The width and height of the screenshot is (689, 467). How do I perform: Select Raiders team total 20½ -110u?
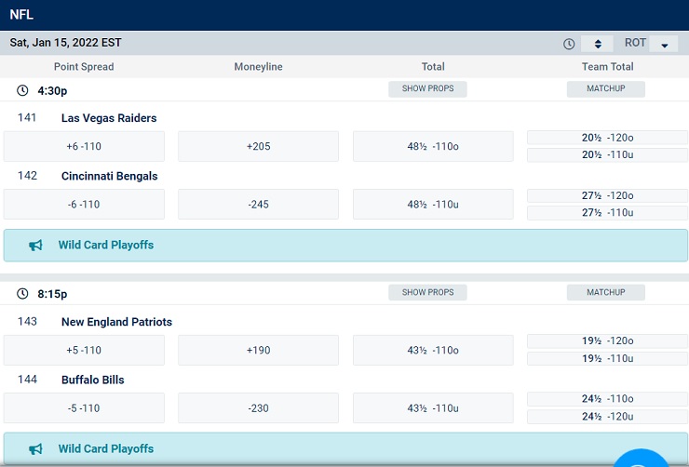pos(607,155)
